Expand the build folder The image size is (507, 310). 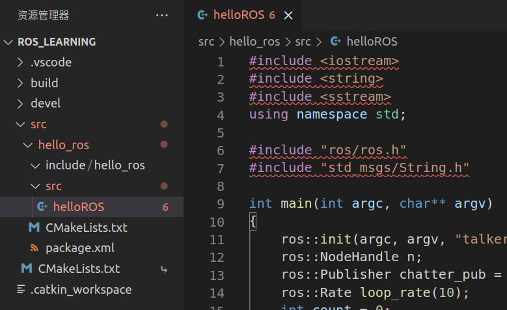pyautogui.click(x=20, y=83)
